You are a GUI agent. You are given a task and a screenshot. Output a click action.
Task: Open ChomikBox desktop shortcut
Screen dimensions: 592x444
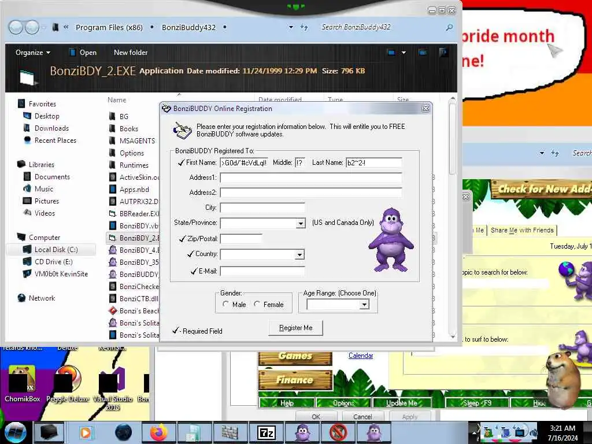23,384
